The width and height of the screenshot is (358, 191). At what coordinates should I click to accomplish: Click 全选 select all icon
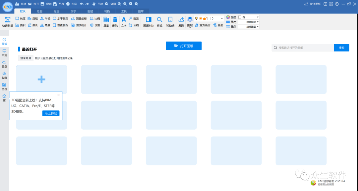(x=218, y=25)
